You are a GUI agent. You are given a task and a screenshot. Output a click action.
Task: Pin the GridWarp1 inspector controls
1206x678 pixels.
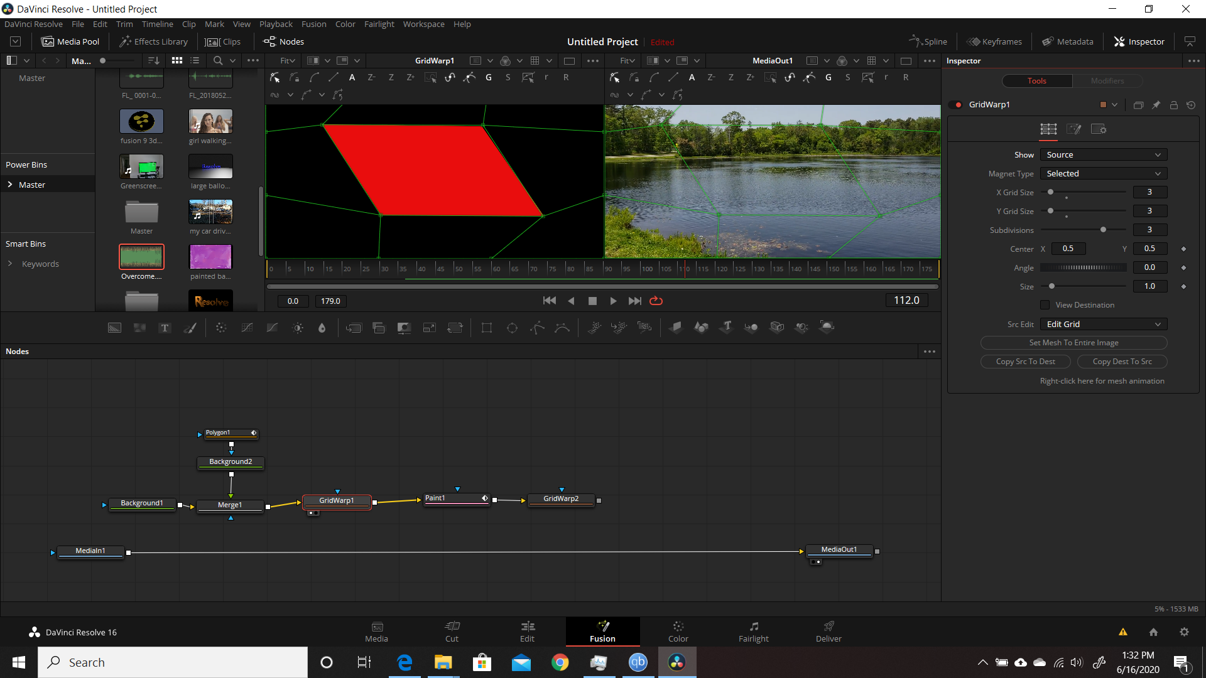click(x=1156, y=105)
